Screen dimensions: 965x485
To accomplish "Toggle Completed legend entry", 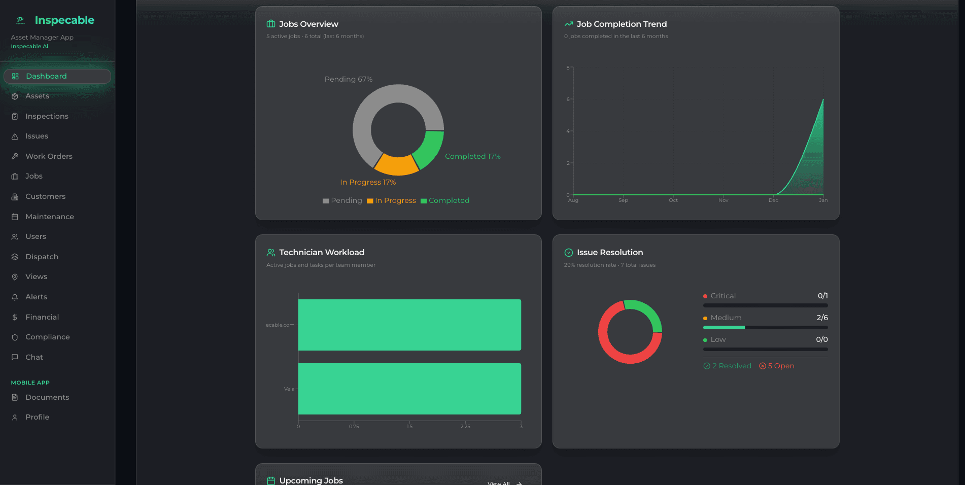I will 445,201.
